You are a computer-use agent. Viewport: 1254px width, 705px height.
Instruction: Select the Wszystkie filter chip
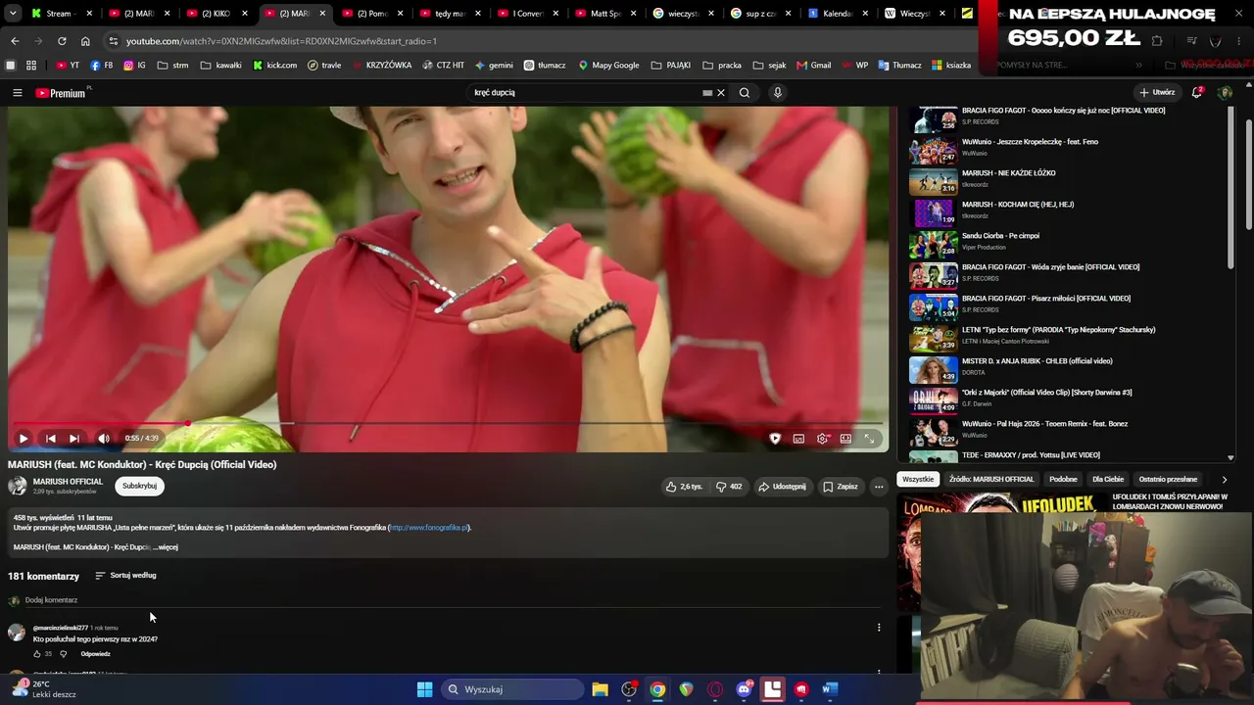[918, 480]
